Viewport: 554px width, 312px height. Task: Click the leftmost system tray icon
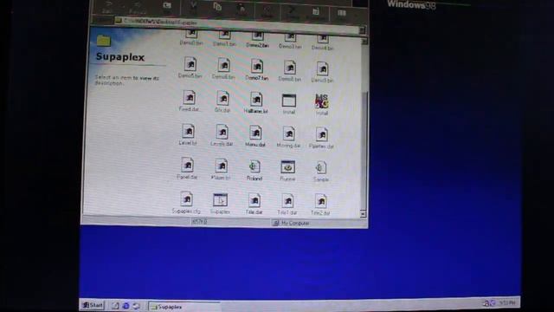[486, 303]
